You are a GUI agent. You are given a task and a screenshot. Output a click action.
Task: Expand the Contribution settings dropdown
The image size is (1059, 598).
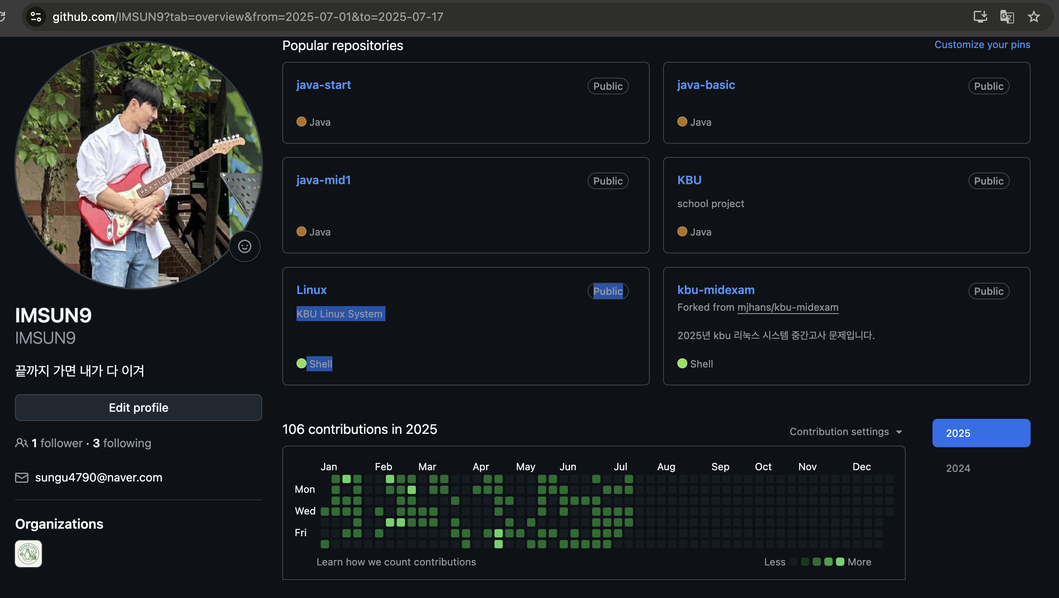click(846, 432)
